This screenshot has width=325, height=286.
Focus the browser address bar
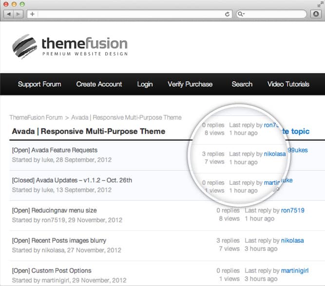click(x=130, y=14)
